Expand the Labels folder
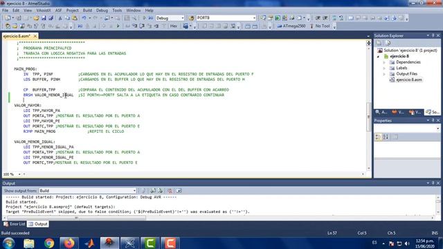The image size is (443, 249). [x=384, y=68]
